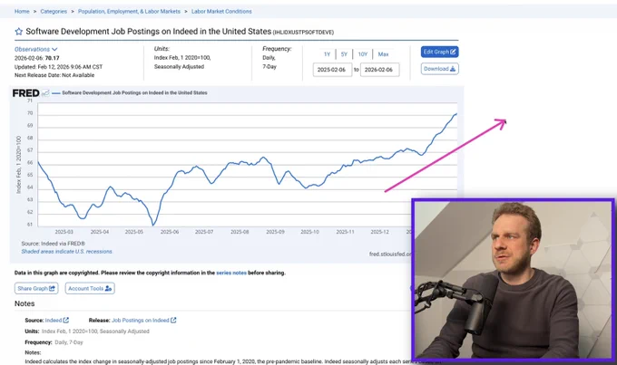Expand the Observations dropdown
The width and height of the screenshot is (617, 365).
coord(35,49)
